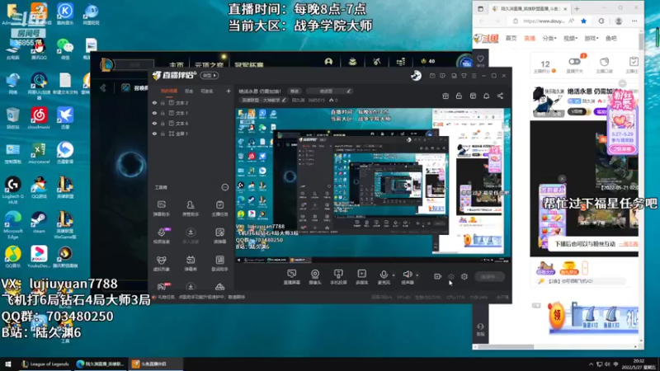Viewport: 660px width, 371px height.
Task: Expand the 视频 dropdown on Douyu
Action: (570, 38)
